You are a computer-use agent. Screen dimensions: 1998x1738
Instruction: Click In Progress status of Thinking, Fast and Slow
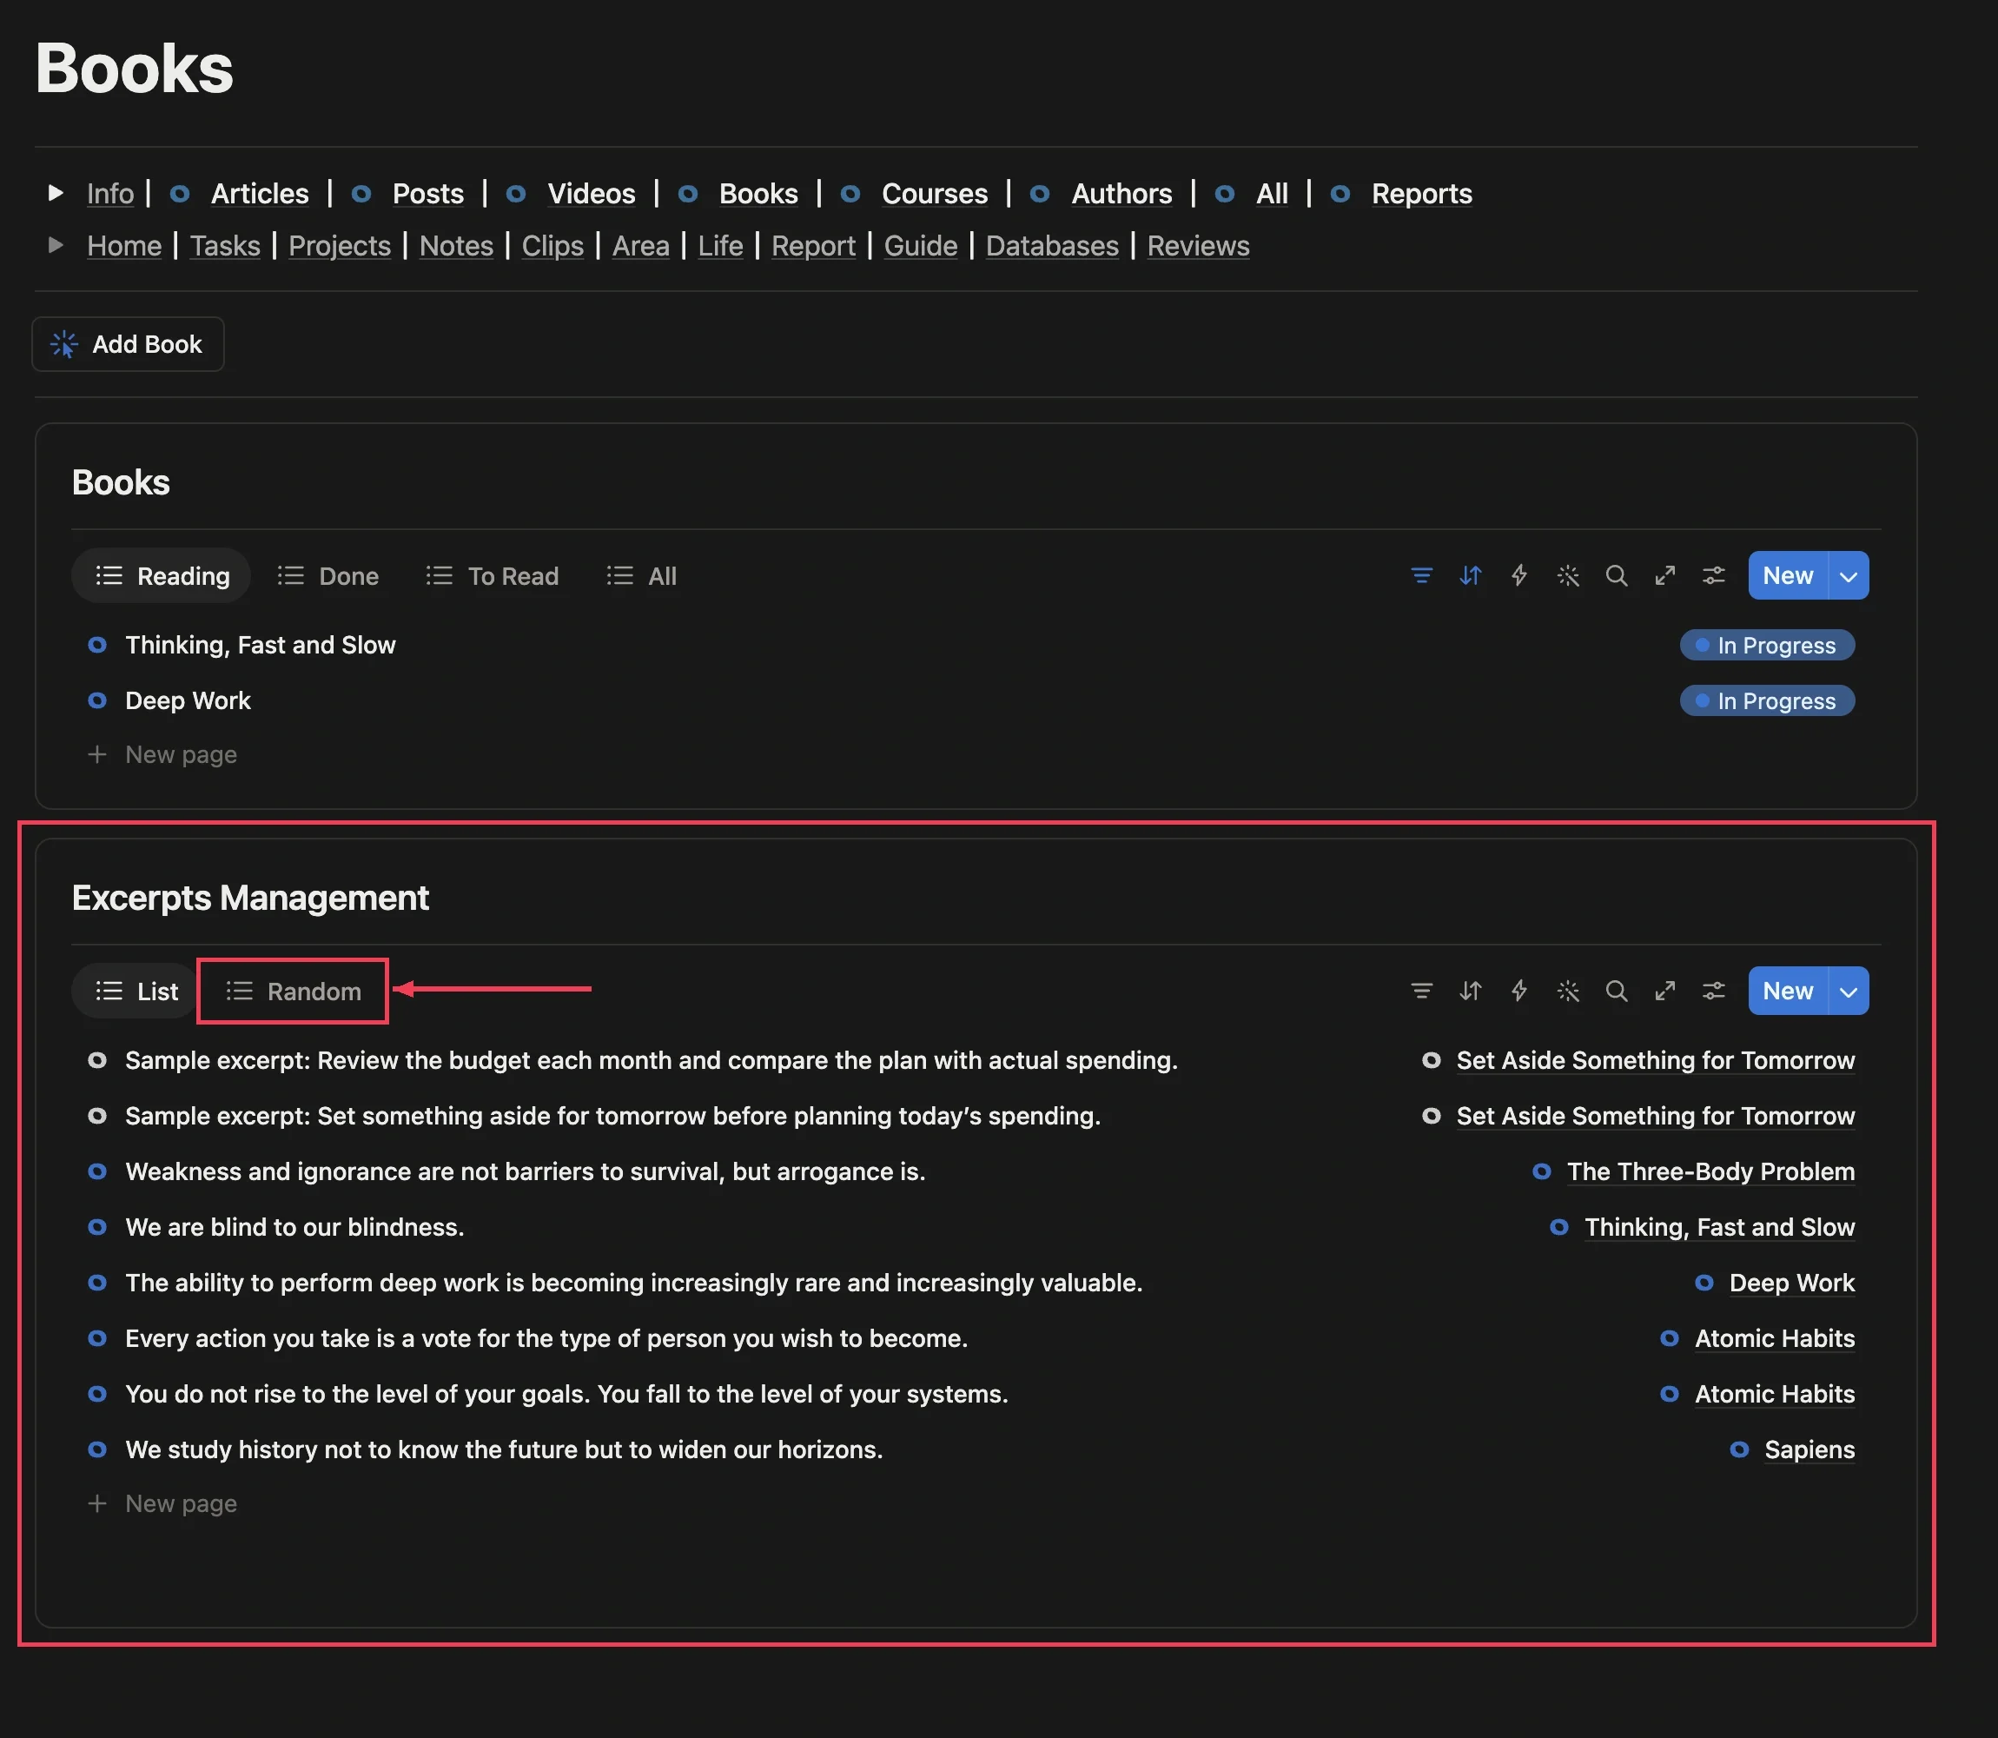pos(1766,645)
